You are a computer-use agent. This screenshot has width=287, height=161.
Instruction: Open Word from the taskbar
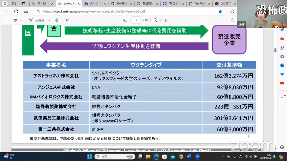point(189,157)
